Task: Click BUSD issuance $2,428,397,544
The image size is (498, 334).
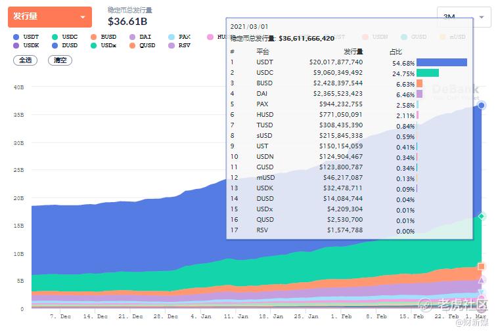Action: pos(338,83)
